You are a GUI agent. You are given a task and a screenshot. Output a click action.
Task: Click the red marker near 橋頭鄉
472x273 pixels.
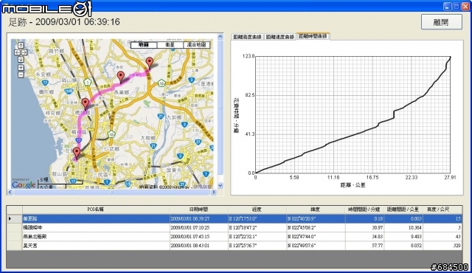[86, 103]
